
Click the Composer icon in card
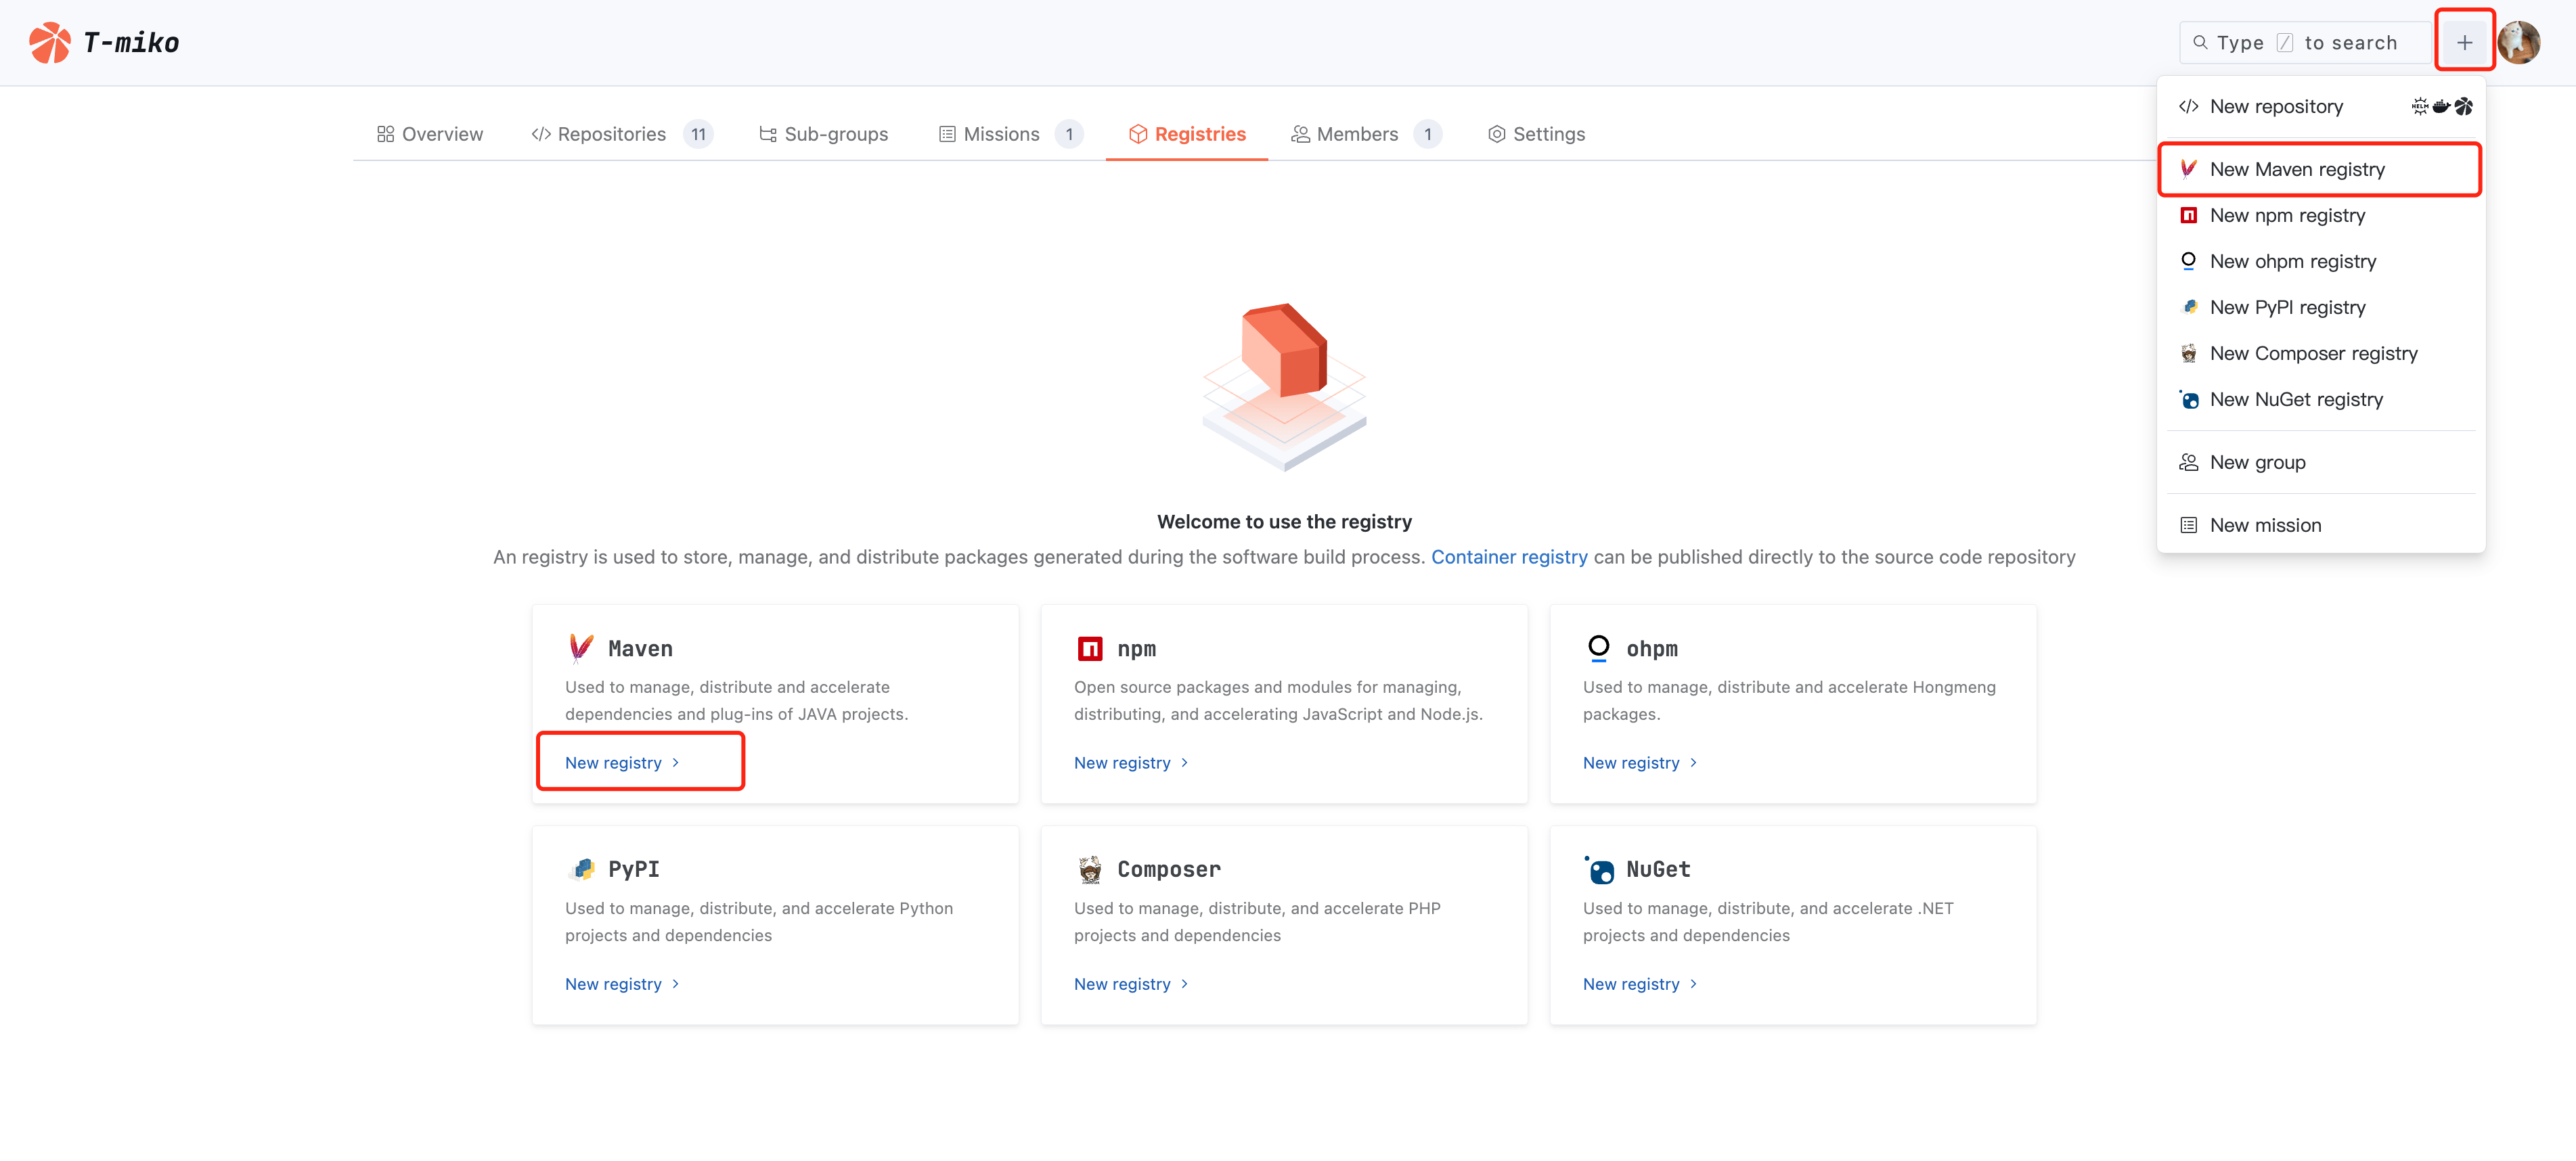(1089, 869)
